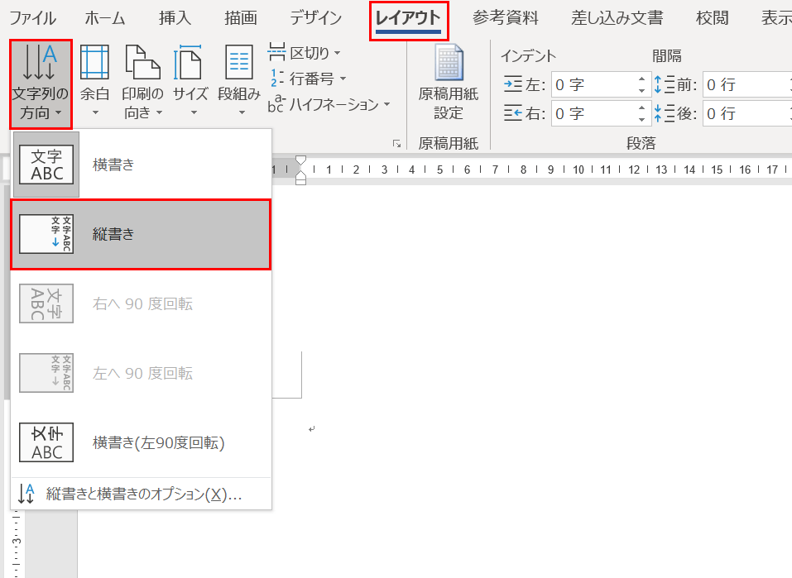
Task: Switch to the レイアウト tab
Action: click(x=408, y=20)
